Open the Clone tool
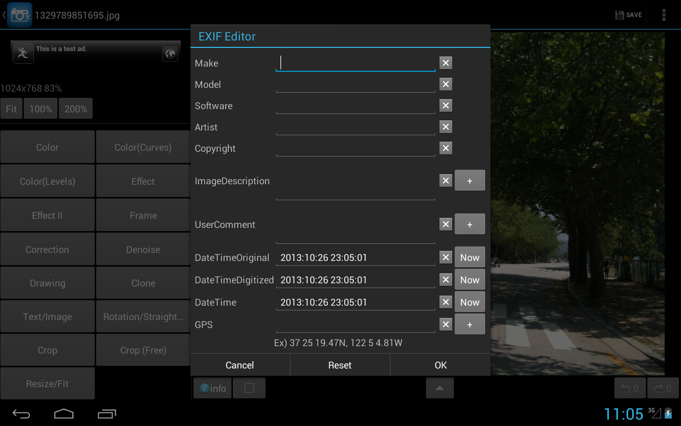The width and height of the screenshot is (681, 426). pos(143,283)
